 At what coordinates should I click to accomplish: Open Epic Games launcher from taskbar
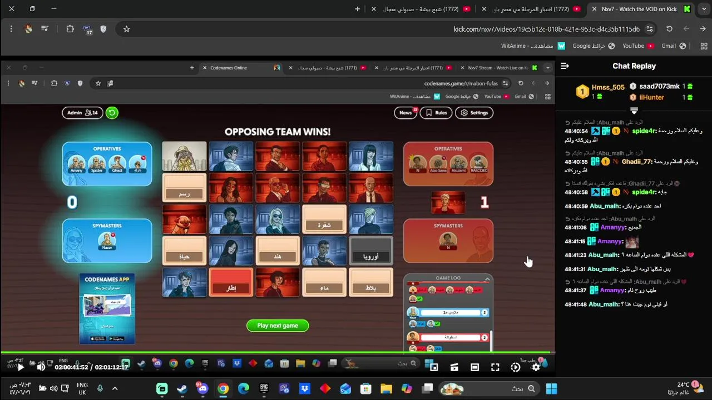(x=264, y=388)
